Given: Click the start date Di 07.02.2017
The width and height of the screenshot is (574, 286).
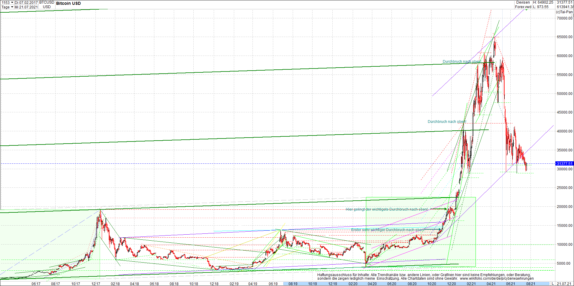Looking at the screenshot, I should [x=26, y=2].
